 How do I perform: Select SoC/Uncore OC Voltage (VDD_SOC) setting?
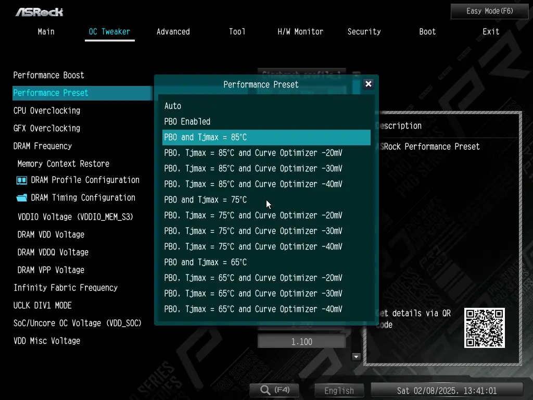[78, 323]
